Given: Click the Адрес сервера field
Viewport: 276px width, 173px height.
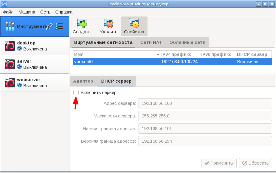Looking at the screenshot, I should [x=205, y=103].
